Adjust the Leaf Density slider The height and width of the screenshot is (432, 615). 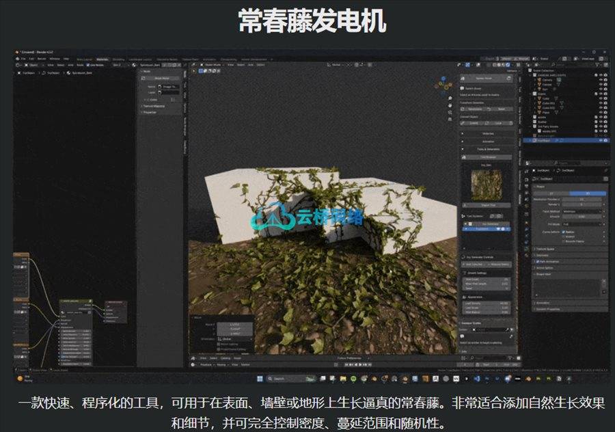[x=489, y=303]
